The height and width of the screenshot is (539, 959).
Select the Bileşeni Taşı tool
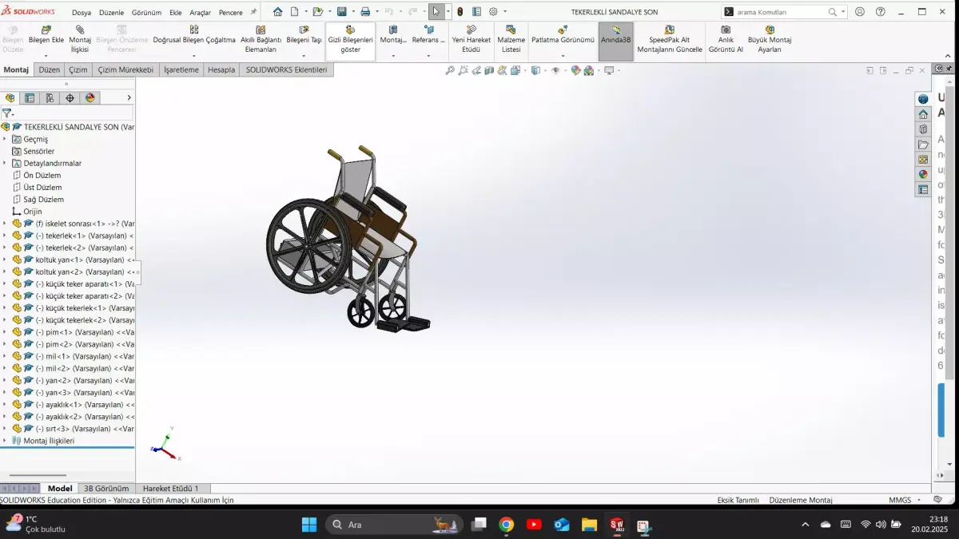(x=302, y=38)
